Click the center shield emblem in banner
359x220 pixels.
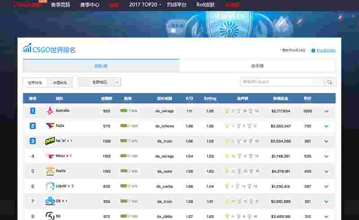coord(229,25)
